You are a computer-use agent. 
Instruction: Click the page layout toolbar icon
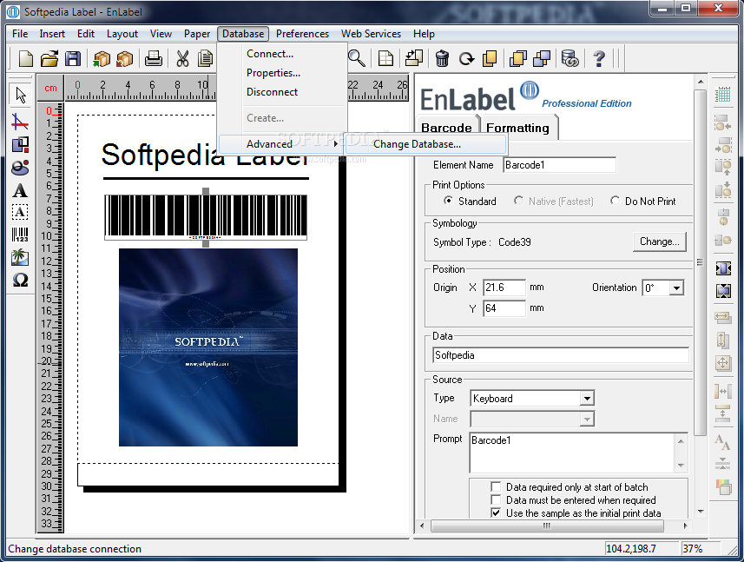coord(385,58)
